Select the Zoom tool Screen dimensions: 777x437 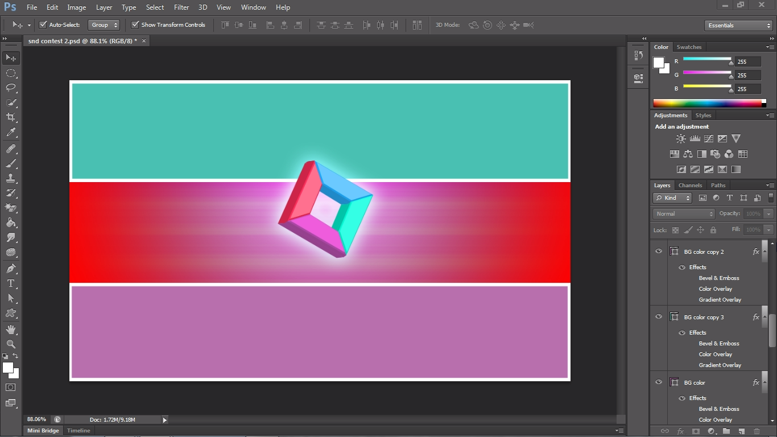(11, 344)
